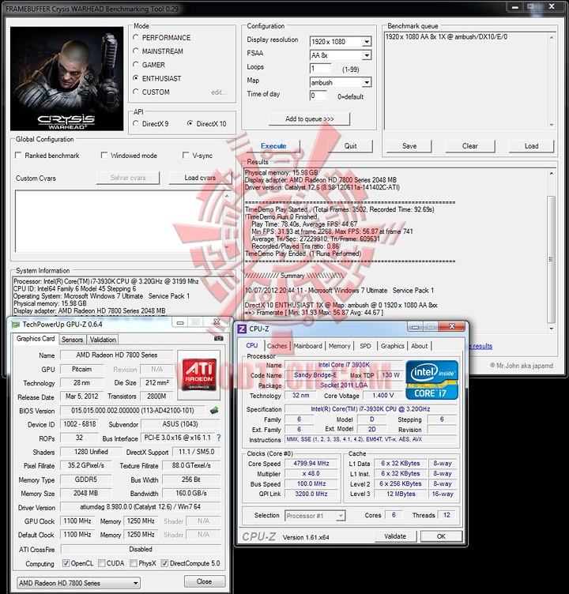This screenshot has width=569, height=594.
Task: Switch to the Sensors tab in GPU-Z
Action: 73,340
